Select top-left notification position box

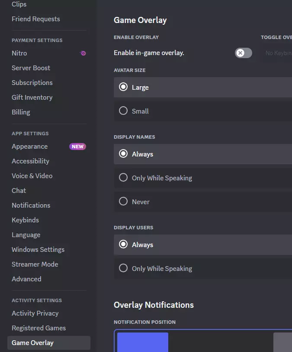coord(142,342)
